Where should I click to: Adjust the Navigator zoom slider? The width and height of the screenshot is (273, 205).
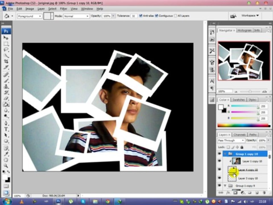click(x=250, y=91)
